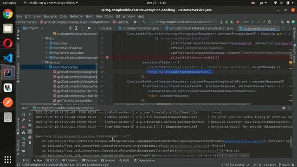Collapse the service package
The width and height of the screenshot is (297, 167).
click(x=43, y=62)
